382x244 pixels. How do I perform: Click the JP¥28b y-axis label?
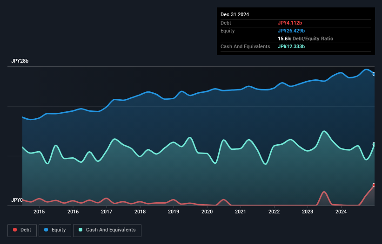(x=20, y=61)
